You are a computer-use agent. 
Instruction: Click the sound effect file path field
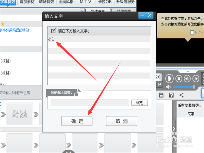90,103
